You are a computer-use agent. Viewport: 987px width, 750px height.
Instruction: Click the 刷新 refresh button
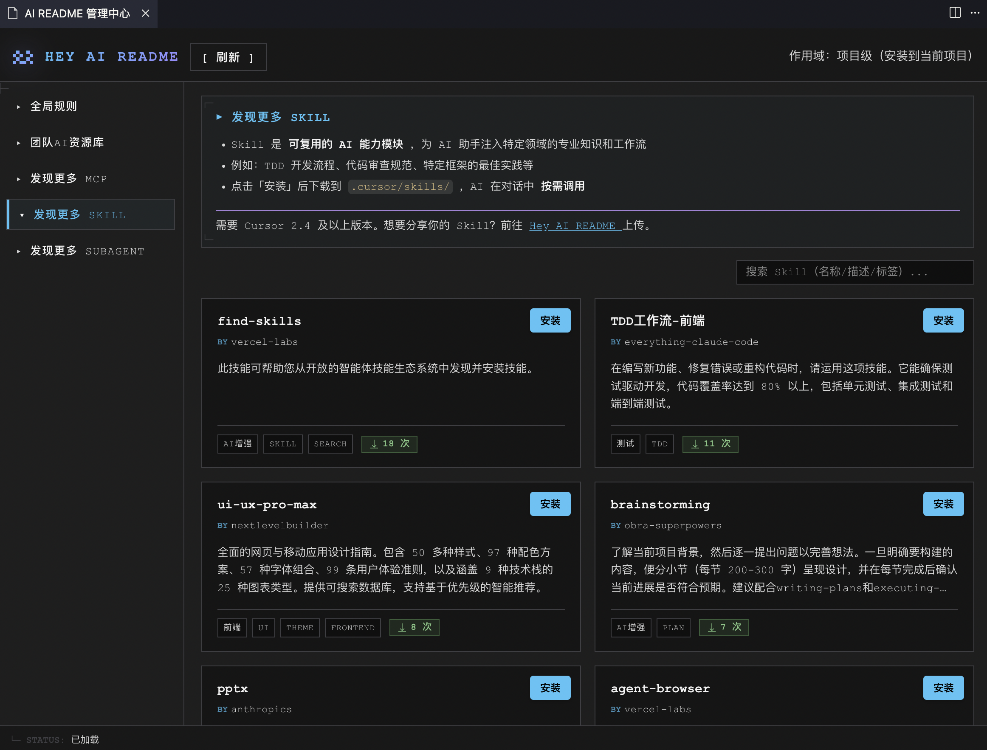tap(228, 57)
